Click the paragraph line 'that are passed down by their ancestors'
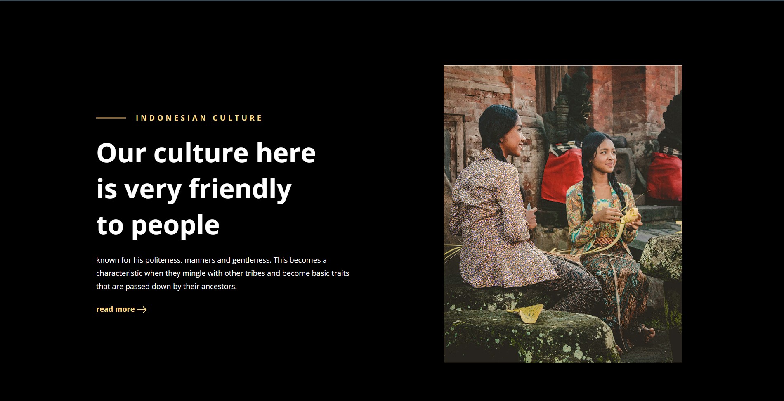 (x=166, y=287)
